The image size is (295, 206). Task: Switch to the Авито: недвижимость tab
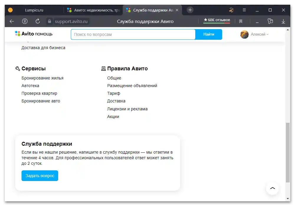click(93, 10)
